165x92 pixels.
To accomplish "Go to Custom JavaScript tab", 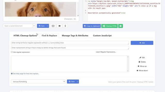I will click(102, 36).
